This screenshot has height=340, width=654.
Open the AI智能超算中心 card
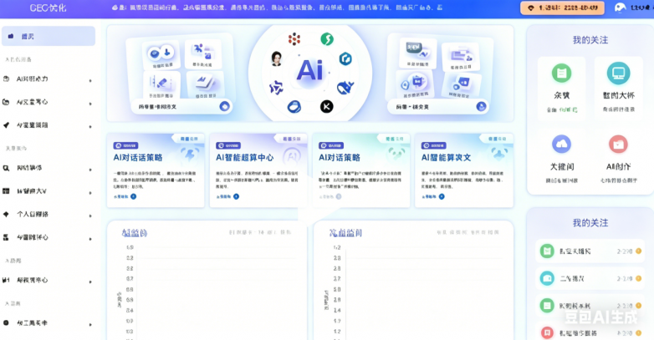click(258, 170)
